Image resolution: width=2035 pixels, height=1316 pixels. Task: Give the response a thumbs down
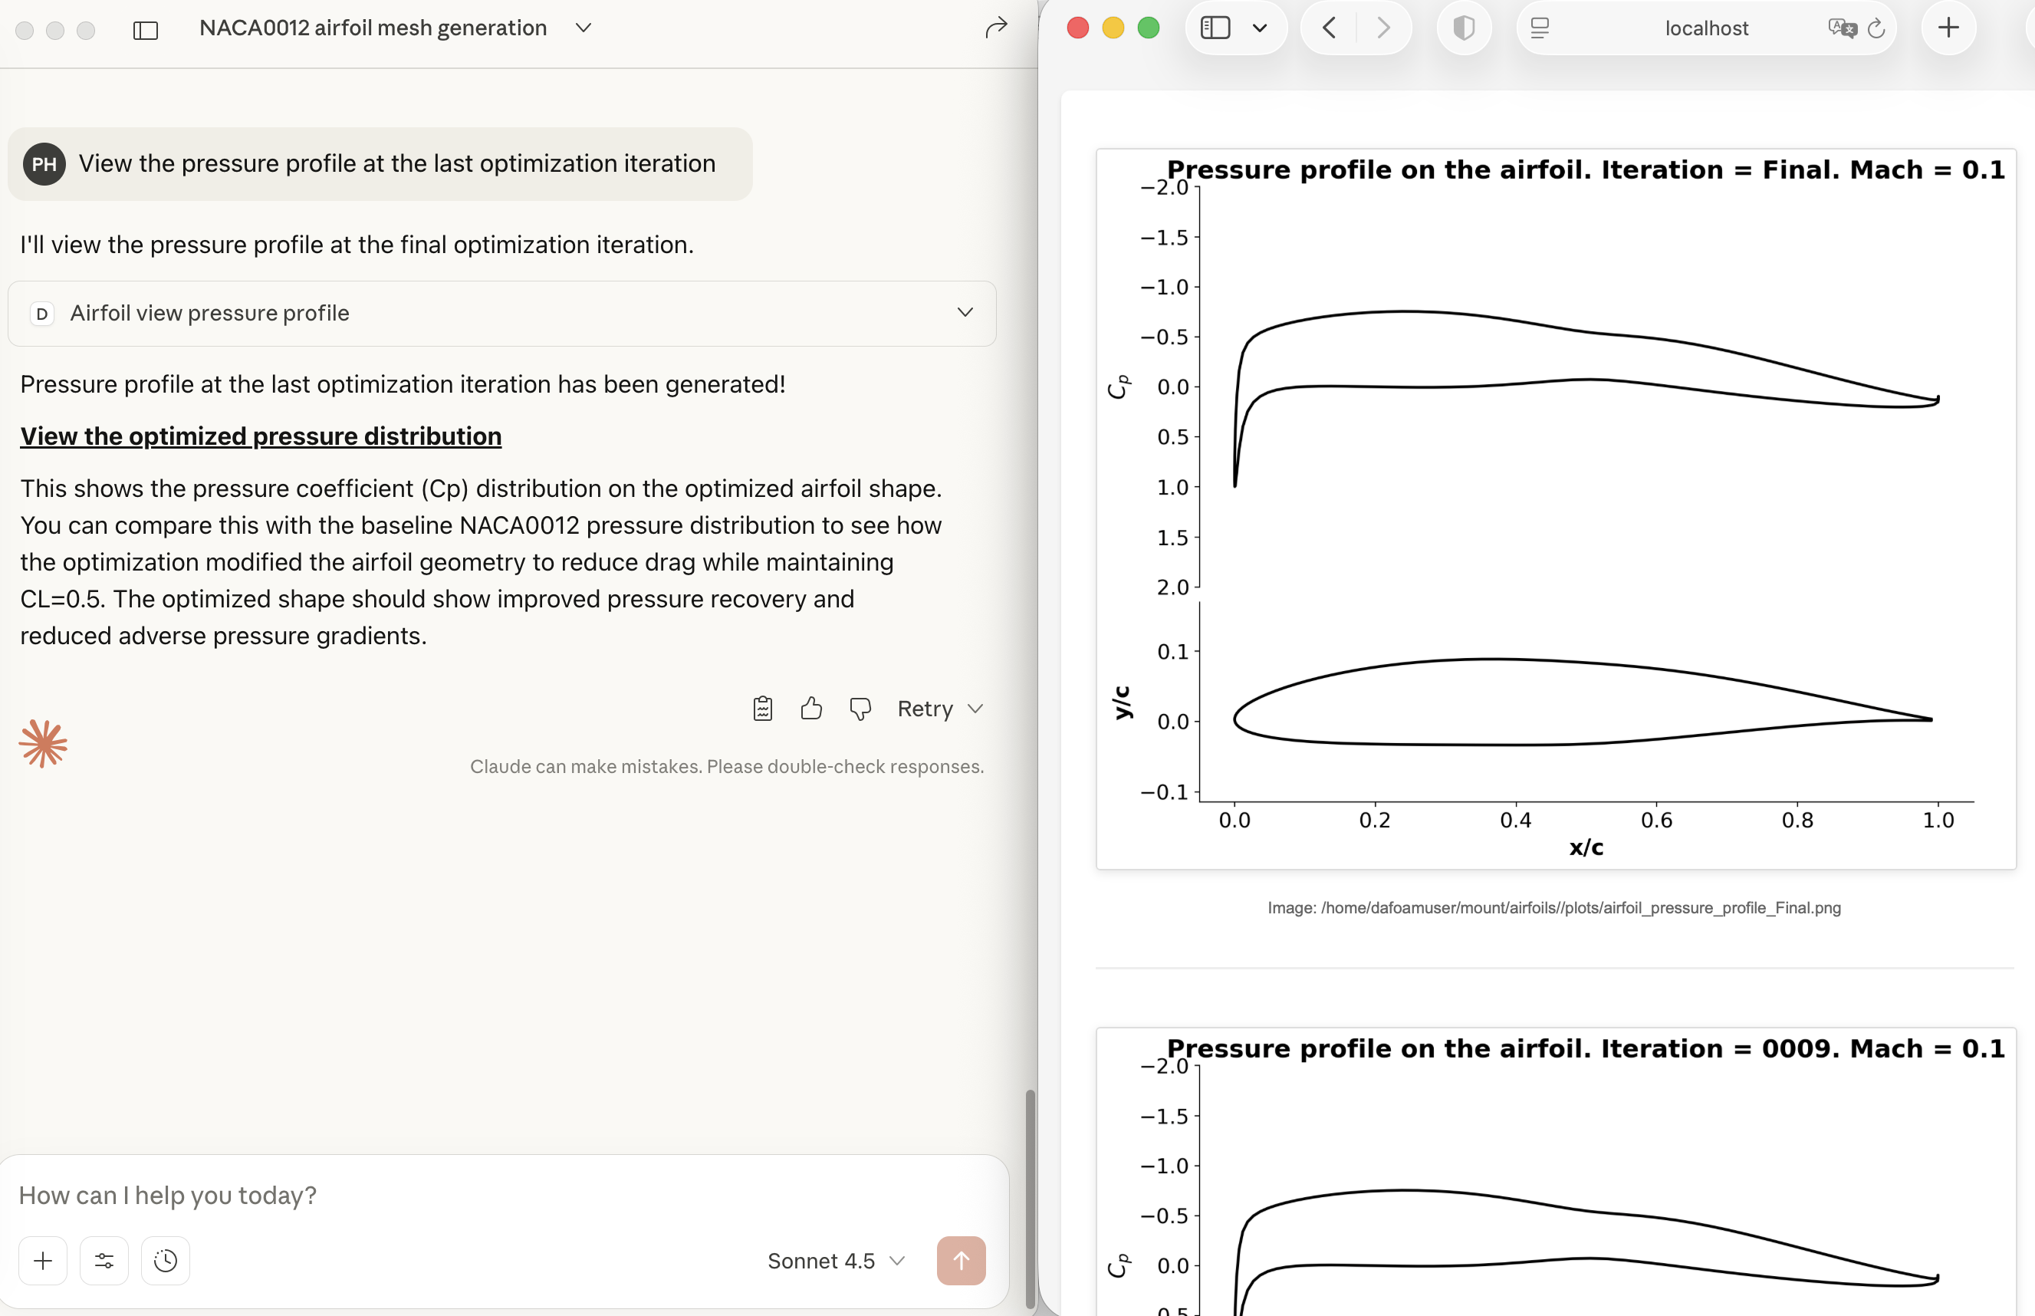[860, 709]
